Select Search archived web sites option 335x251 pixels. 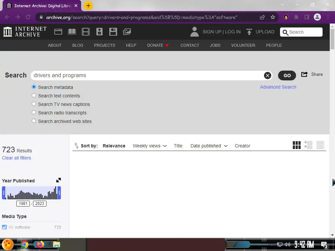(x=34, y=121)
